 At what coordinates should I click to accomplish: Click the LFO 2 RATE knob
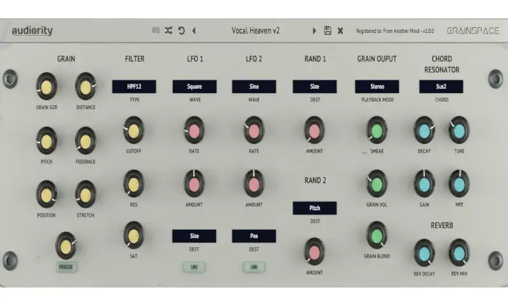(x=254, y=131)
